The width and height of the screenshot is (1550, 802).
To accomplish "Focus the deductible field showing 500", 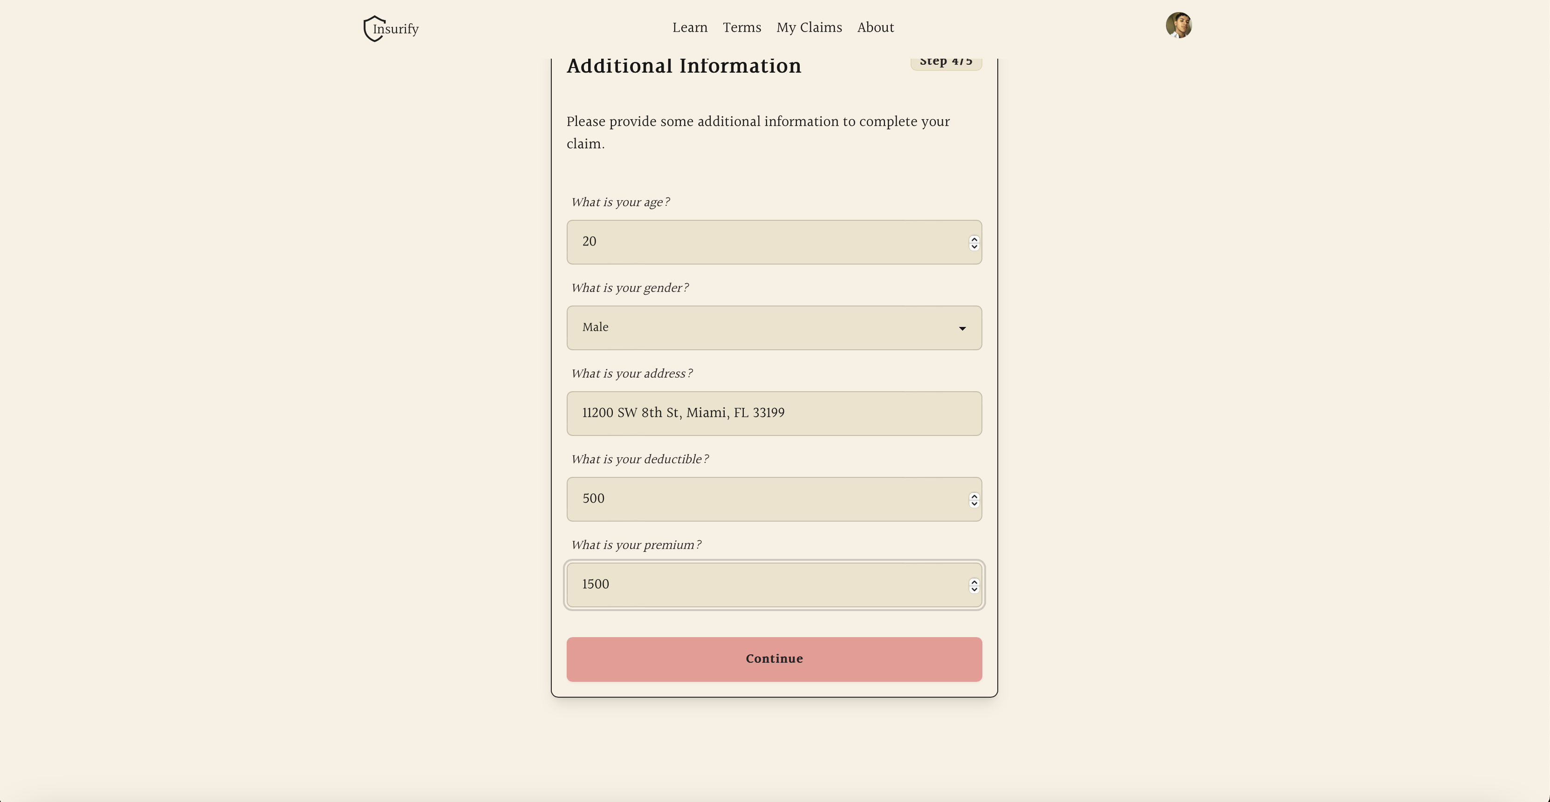I will (x=764, y=499).
